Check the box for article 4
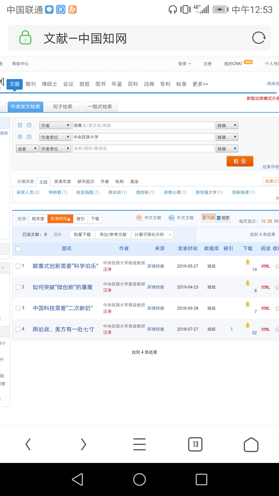The height and width of the screenshot is (496, 279). click(18, 329)
